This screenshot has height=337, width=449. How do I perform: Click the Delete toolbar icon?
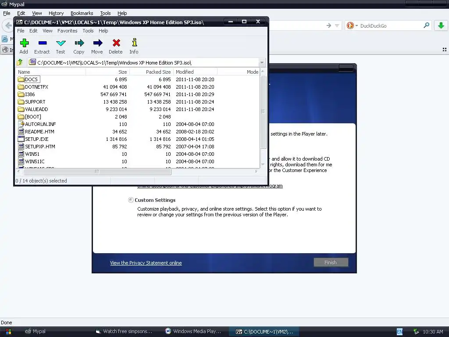[116, 43]
